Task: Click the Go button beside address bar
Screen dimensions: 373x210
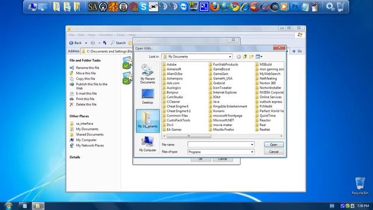Action: pyautogui.click(x=297, y=51)
